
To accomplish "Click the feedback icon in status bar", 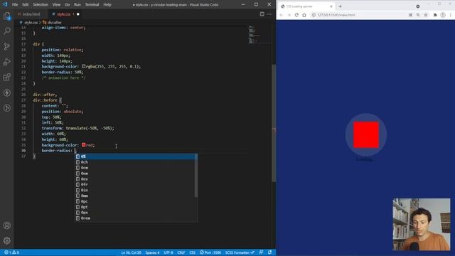I will coord(261,252).
